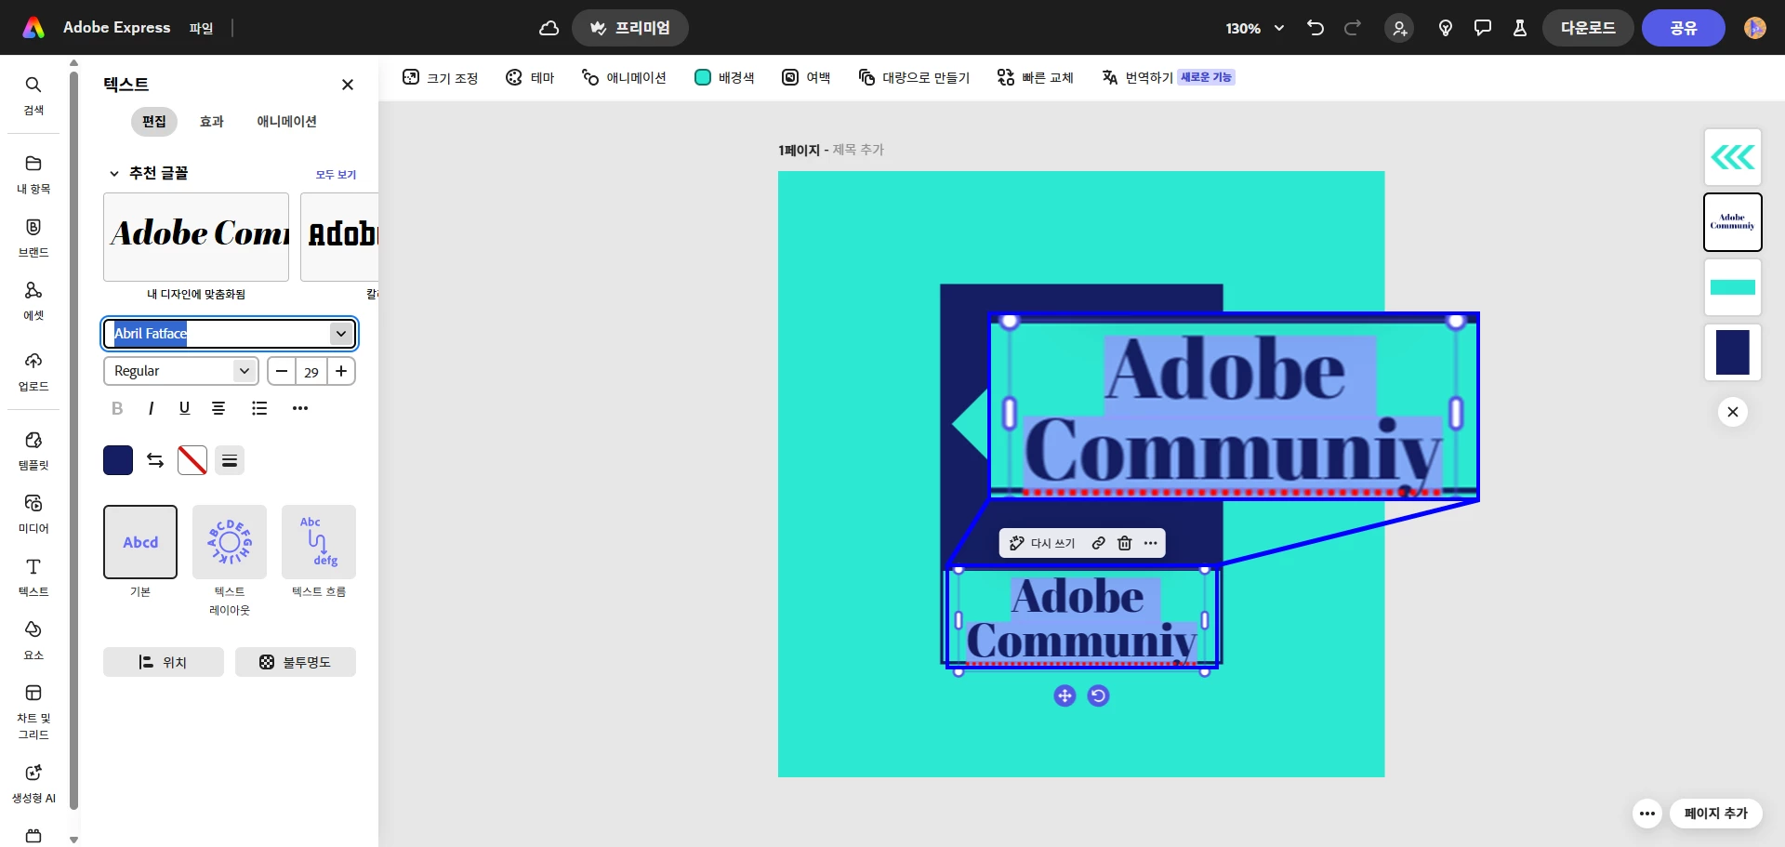The image size is (1785, 847).
Task: Open the stroke line style options
Action: click(230, 460)
